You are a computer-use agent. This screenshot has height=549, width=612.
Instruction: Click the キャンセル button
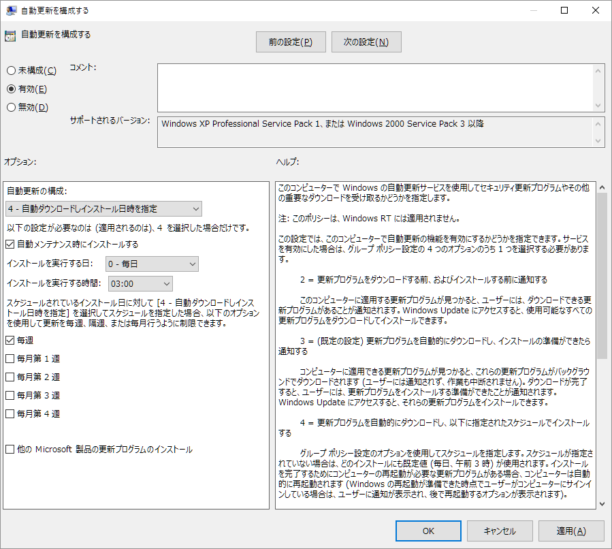point(500,531)
